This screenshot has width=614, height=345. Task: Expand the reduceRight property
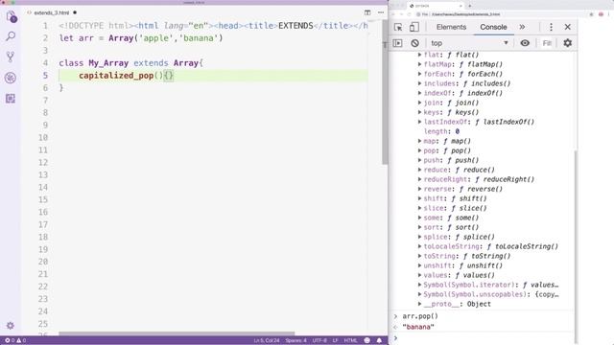420,179
